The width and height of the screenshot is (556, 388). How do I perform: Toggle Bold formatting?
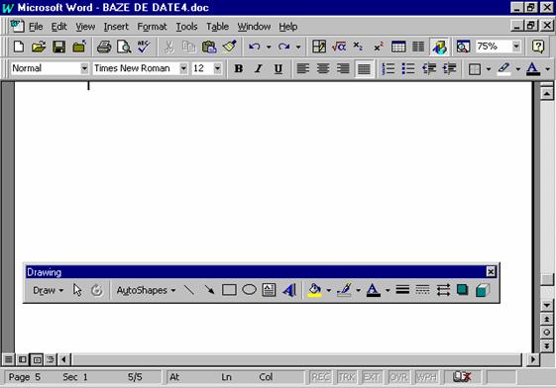tap(239, 68)
